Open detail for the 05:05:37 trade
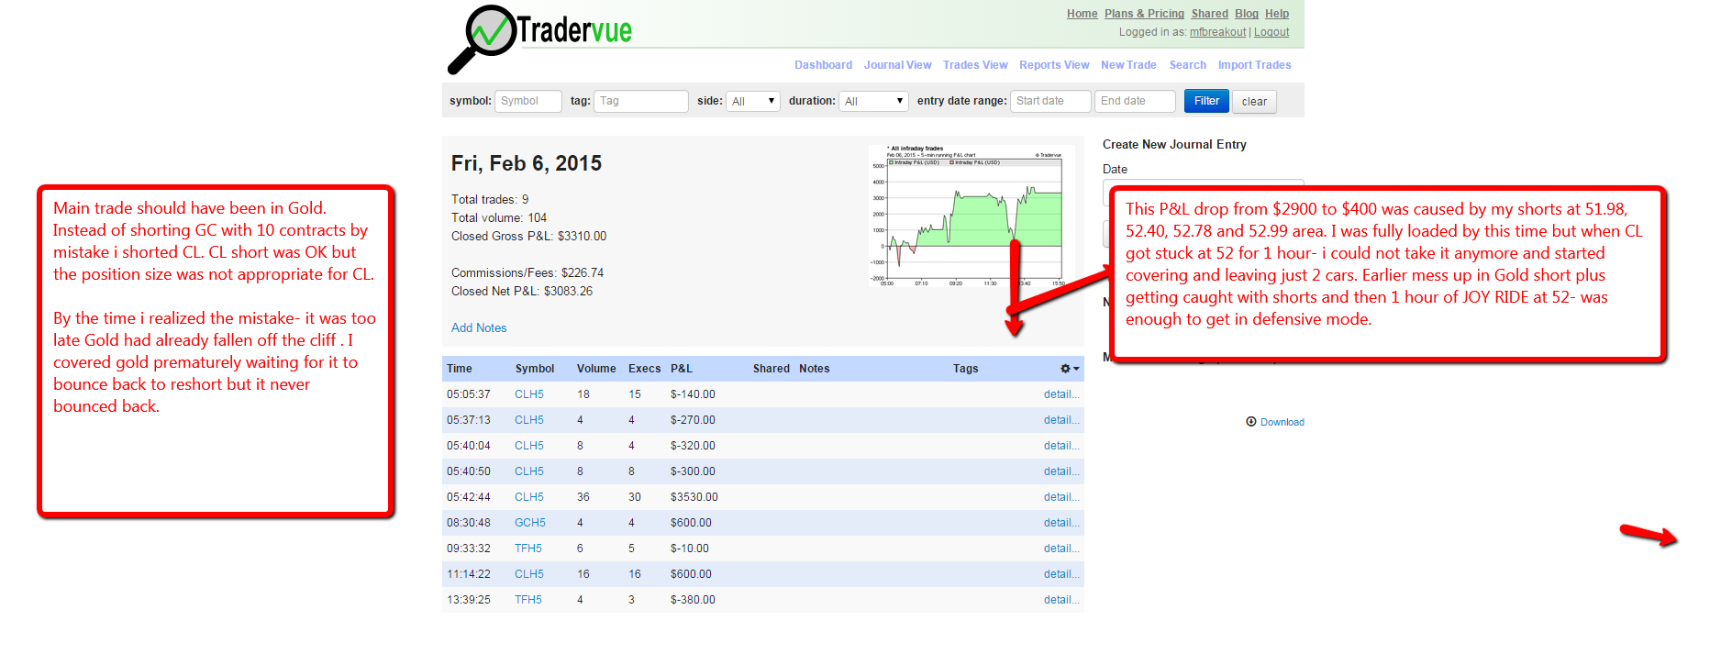The height and width of the screenshot is (665, 1732). click(x=1061, y=394)
